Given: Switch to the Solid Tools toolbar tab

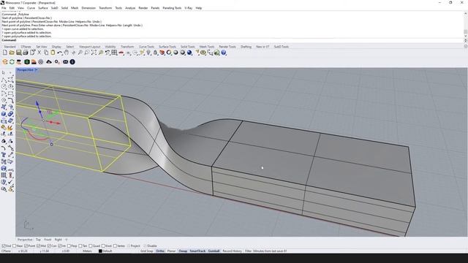Looking at the screenshot, I should (x=187, y=47).
